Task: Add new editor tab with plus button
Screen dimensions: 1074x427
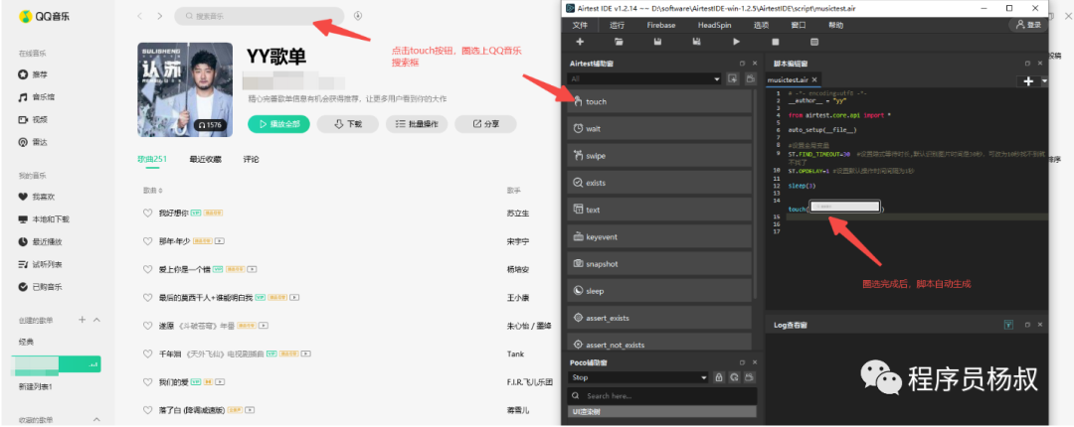Action: [x=1028, y=80]
